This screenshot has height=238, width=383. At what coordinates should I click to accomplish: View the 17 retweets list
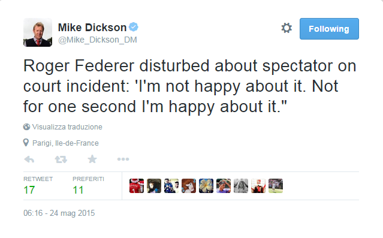click(38, 186)
